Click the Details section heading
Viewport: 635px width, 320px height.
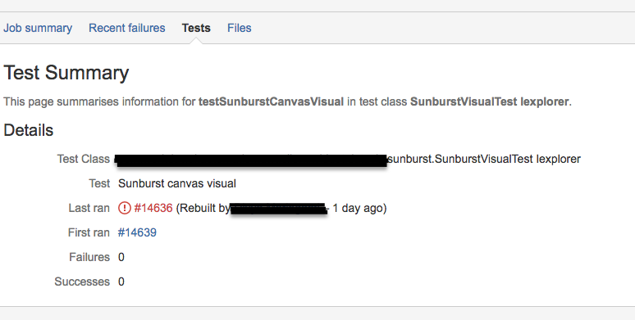(29, 130)
